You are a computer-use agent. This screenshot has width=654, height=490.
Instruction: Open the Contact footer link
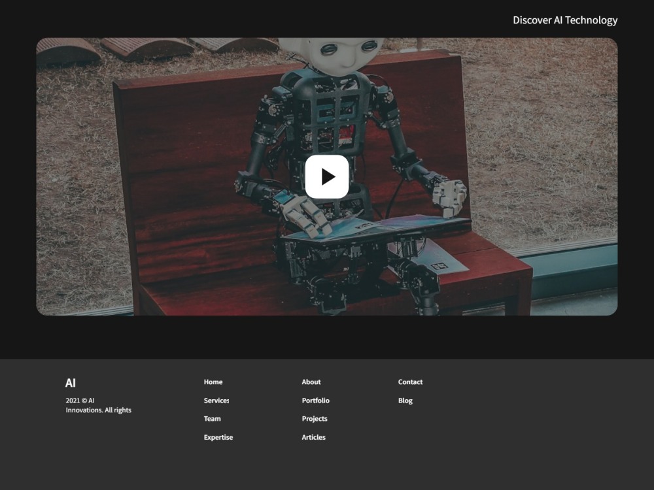pyautogui.click(x=411, y=382)
